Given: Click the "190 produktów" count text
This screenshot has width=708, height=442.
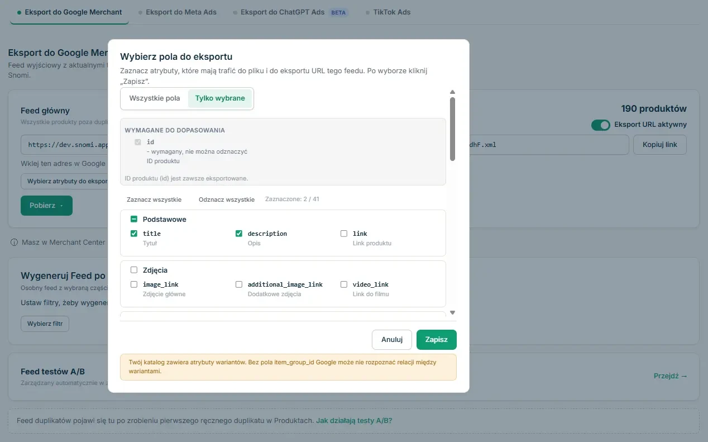Looking at the screenshot, I should pyautogui.click(x=654, y=109).
